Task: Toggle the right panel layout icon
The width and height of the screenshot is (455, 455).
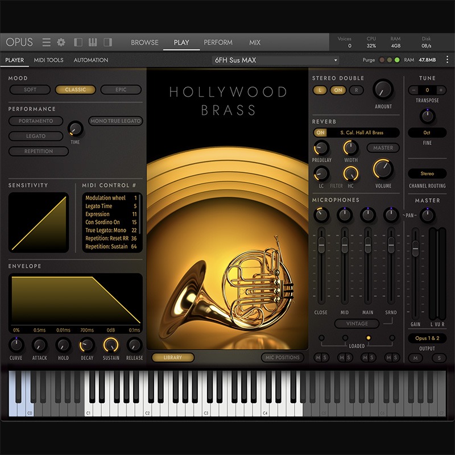Action: tap(108, 42)
